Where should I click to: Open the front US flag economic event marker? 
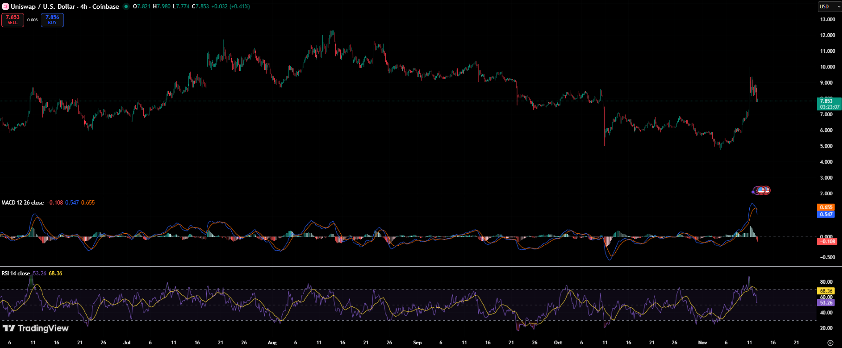click(x=760, y=190)
